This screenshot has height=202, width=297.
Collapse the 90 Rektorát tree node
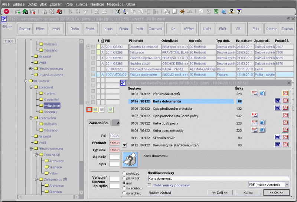(x=26, y=81)
